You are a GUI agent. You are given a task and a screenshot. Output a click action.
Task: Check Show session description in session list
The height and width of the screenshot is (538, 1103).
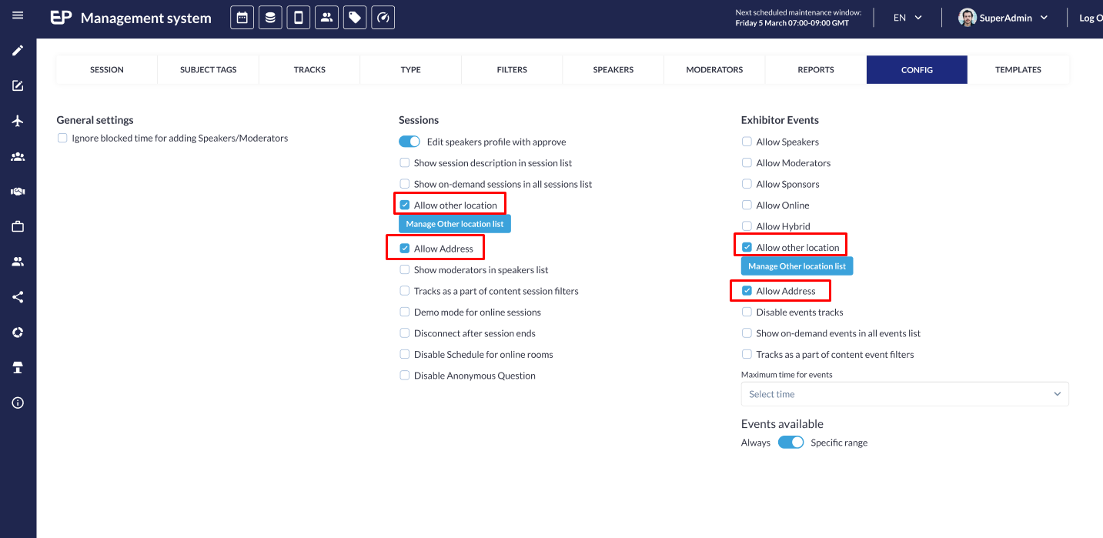click(405, 163)
